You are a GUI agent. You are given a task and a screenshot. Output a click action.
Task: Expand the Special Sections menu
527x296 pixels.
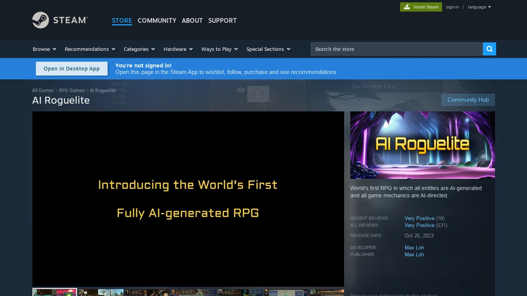tap(268, 49)
